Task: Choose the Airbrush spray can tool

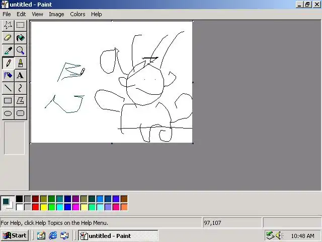Action: click(x=8, y=76)
